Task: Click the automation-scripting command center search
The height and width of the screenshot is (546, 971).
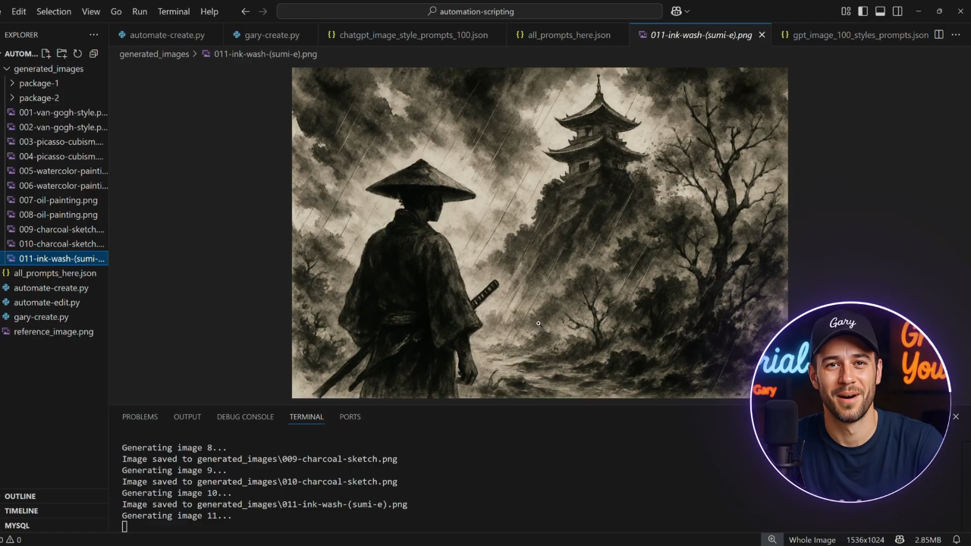Action: 470,11
